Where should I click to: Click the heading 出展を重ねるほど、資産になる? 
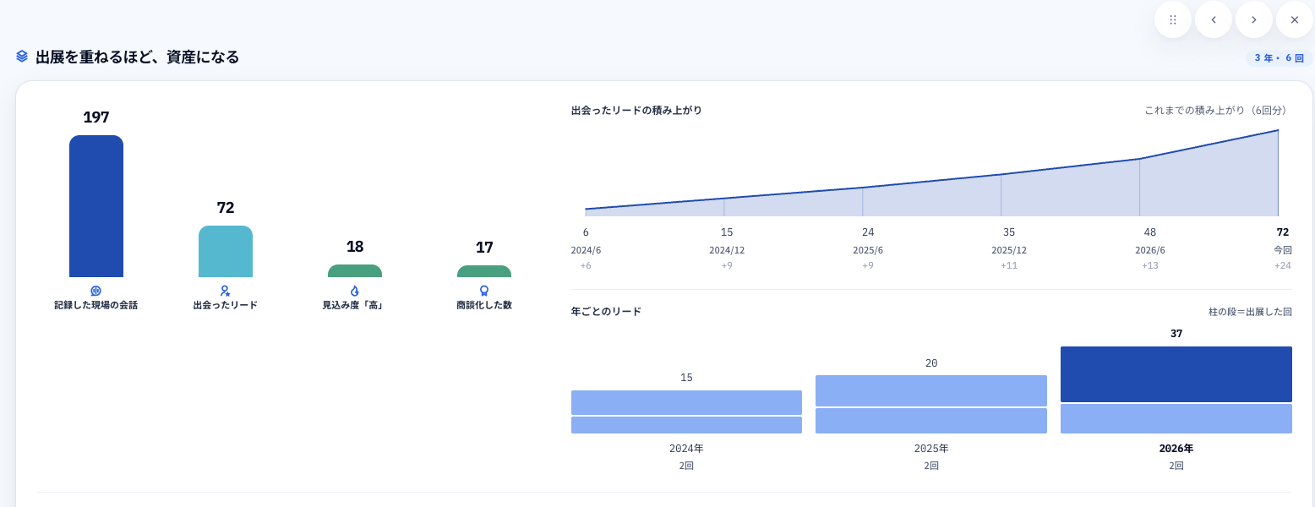(138, 57)
